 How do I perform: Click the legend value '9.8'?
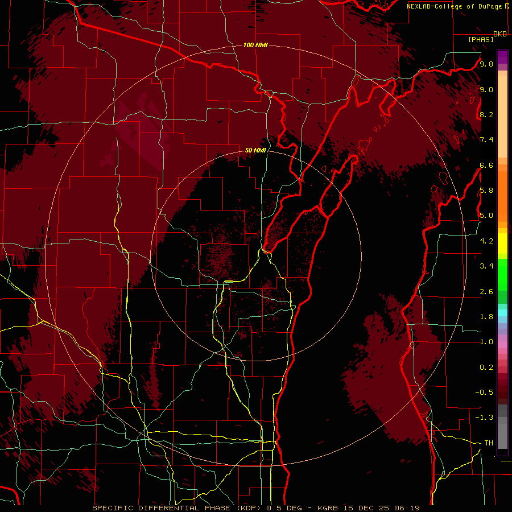point(486,64)
